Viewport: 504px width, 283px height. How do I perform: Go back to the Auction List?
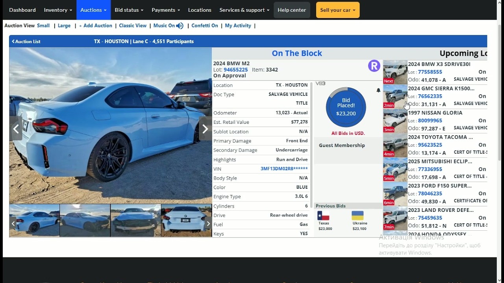(x=26, y=41)
